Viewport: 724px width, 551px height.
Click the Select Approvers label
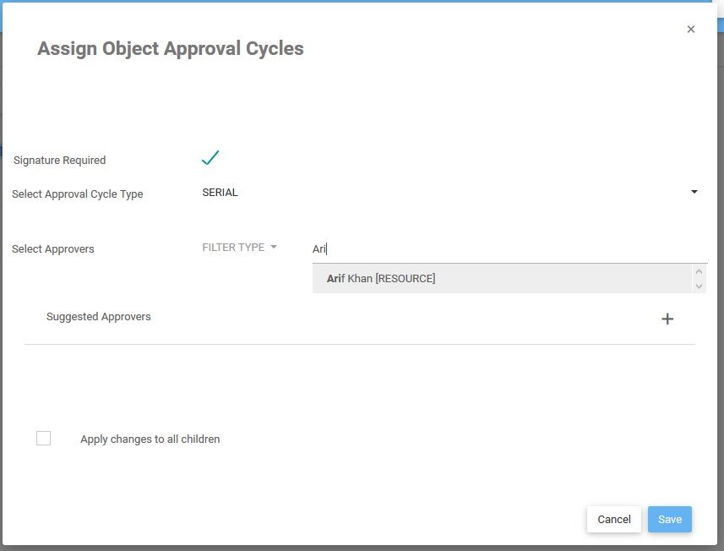tap(53, 249)
